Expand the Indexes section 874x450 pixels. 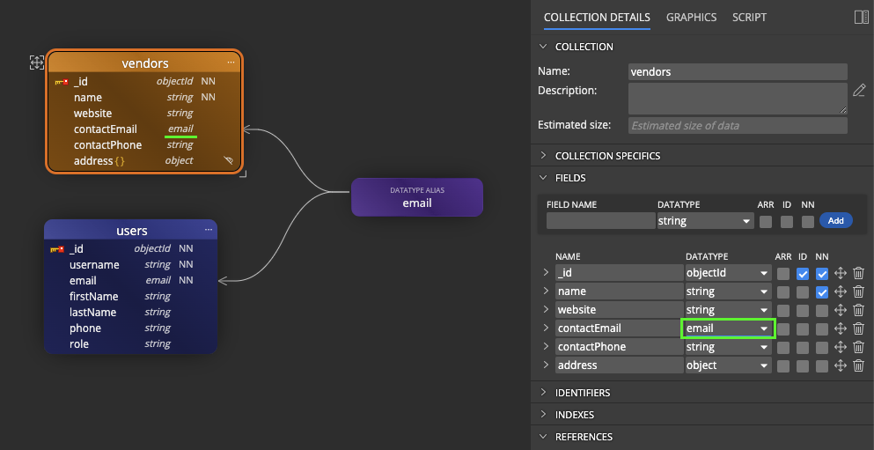pos(574,415)
